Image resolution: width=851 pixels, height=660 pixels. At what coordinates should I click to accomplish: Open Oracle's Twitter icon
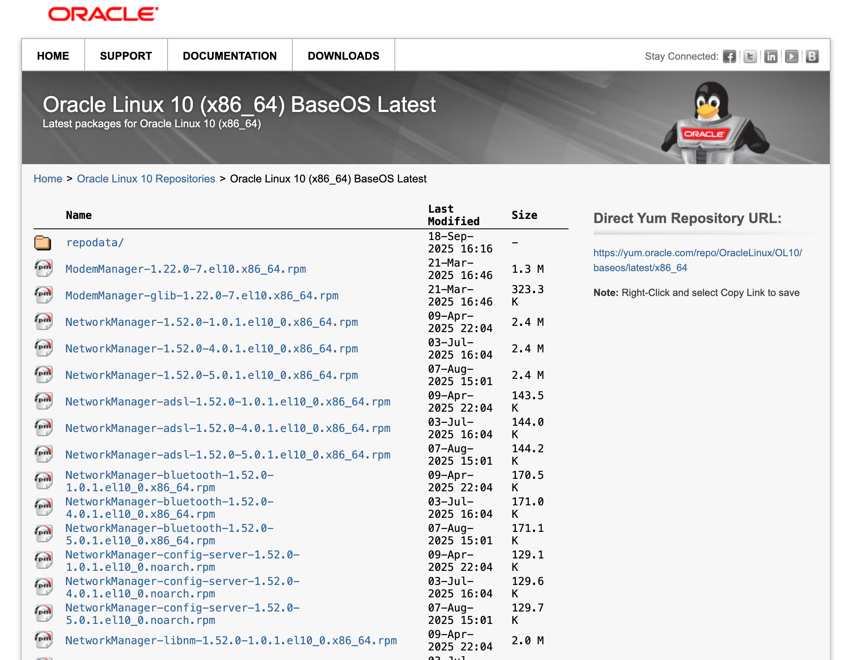pyautogui.click(x=750, y=56)
